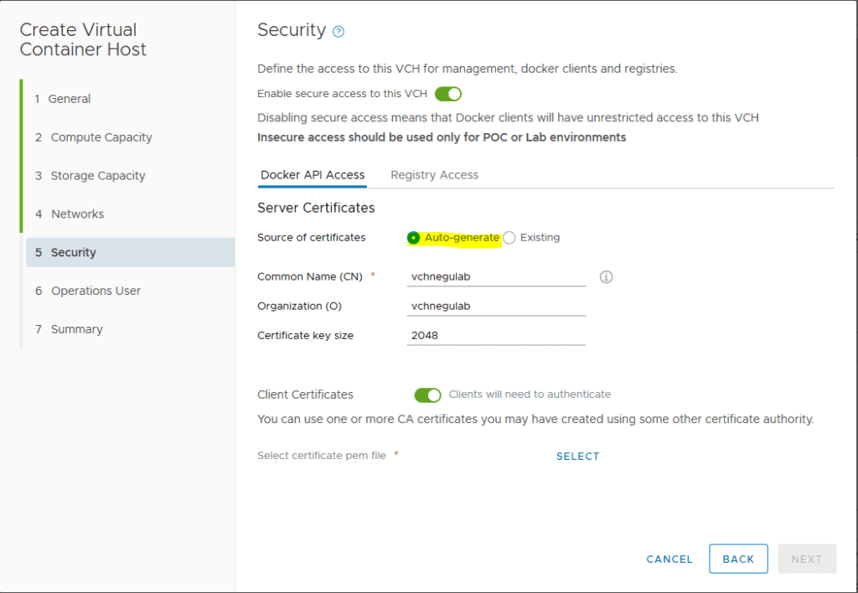The width and height of the screenshot is (858, 593).
Task: Click the info icon next to Common Name
Action: coord(606,276)
